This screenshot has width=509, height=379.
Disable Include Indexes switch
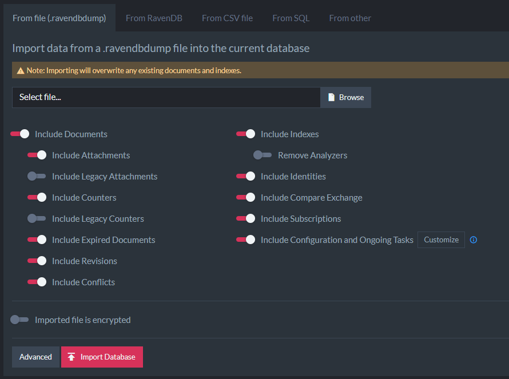(x=246, y=134)
